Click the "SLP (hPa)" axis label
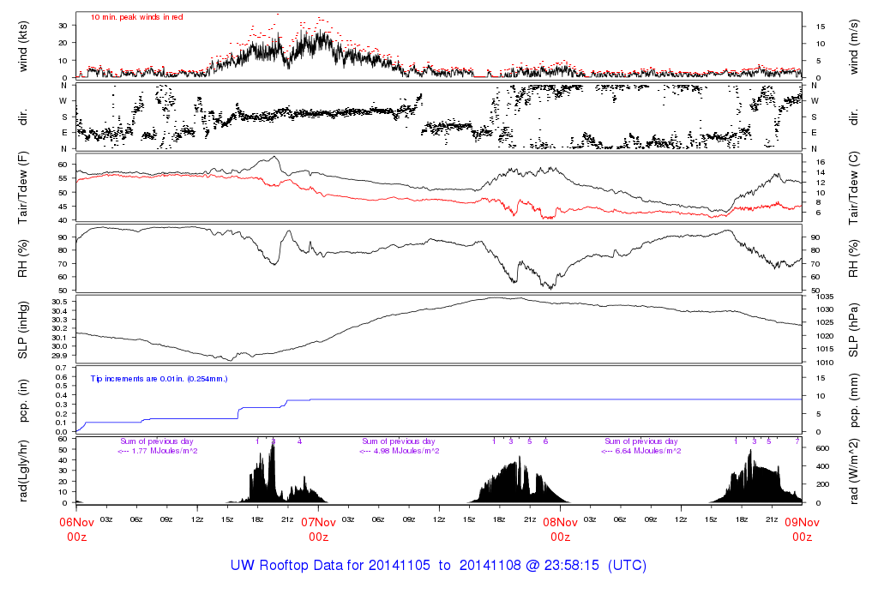878x600 pixels. (853, 330)
